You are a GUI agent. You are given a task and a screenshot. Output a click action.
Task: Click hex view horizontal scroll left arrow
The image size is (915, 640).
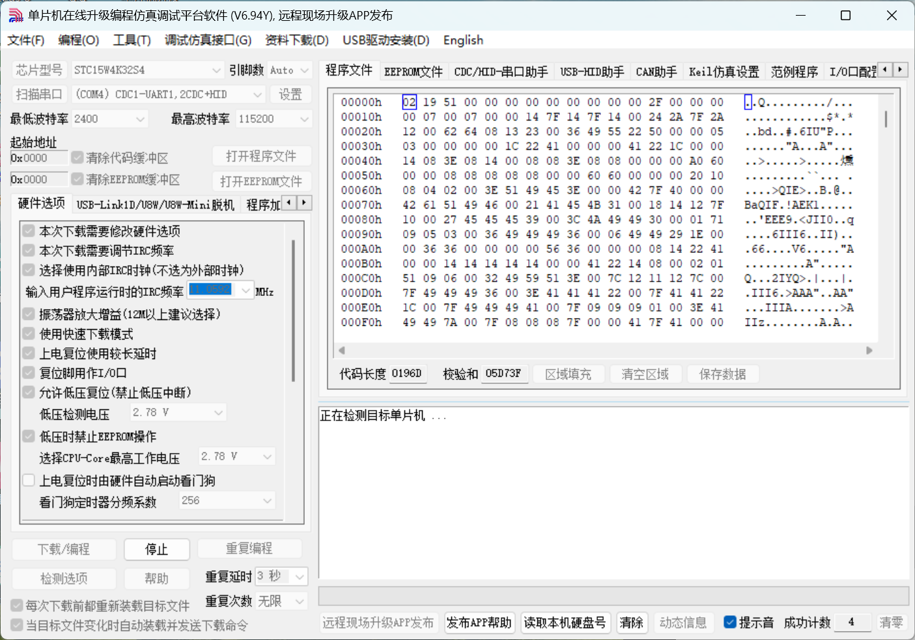coord(341,351)
